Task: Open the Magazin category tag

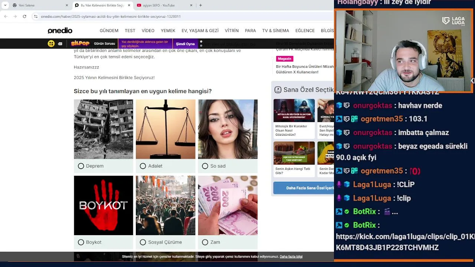Action: (285, 59)
